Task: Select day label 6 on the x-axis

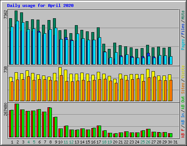Action: coord(39,142)
